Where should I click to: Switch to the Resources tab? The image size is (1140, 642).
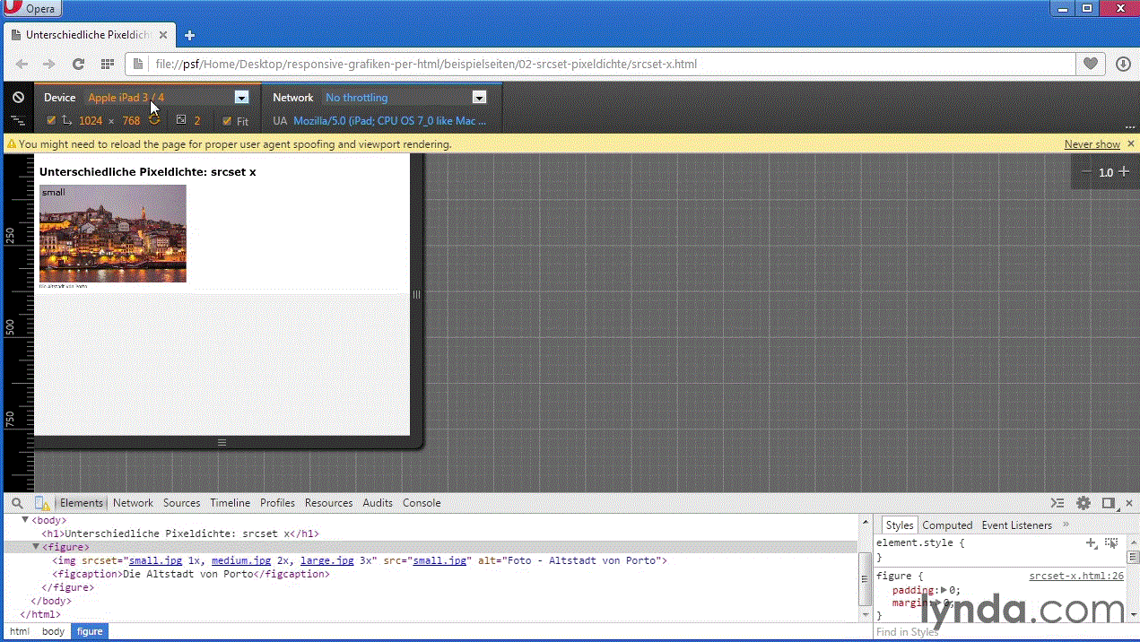[328, 503]
